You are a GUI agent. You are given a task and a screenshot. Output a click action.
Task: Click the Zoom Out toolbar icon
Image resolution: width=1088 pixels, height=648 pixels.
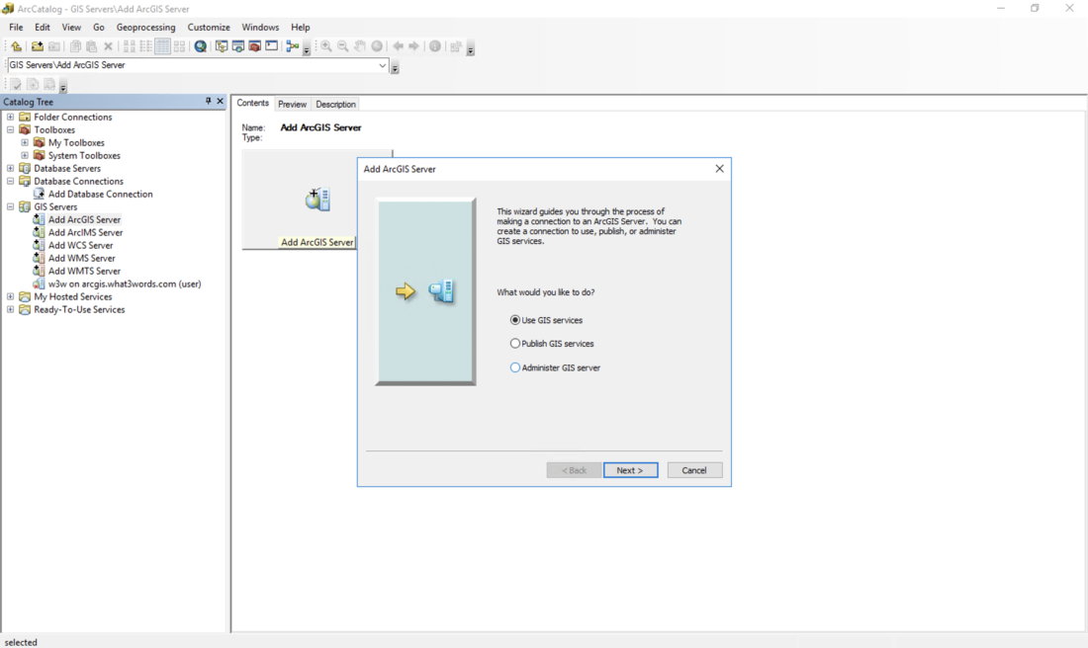tap(343, 46)
